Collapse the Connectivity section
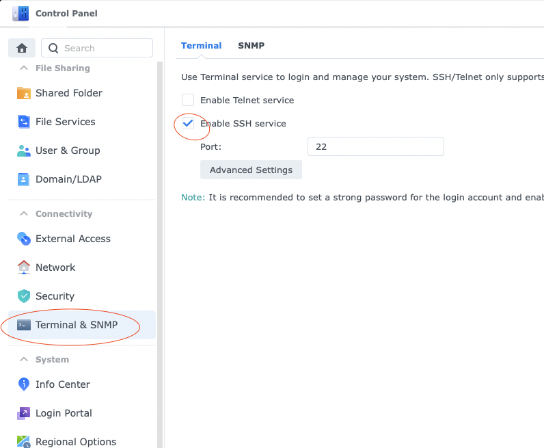The image size is (544, 448). [24, 213]
